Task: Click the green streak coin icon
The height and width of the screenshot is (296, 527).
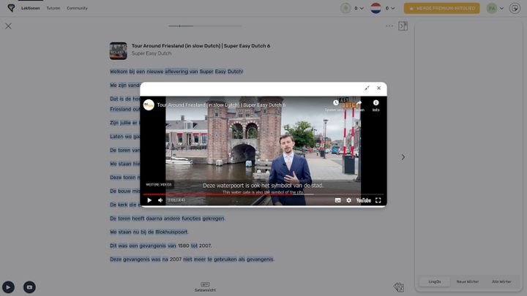Action: 345,8
